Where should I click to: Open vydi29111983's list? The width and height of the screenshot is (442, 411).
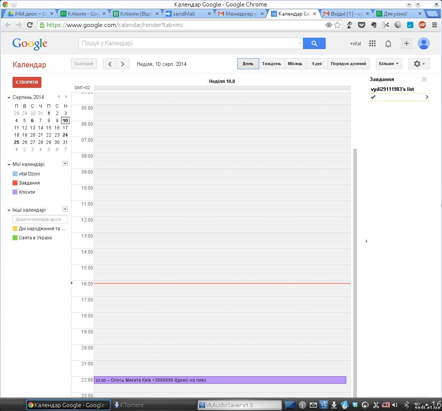tap(392, 89)
